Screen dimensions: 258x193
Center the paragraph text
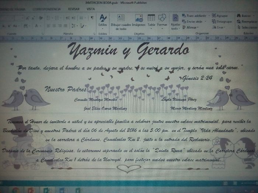pyautogui.click(x=54, y=26)
